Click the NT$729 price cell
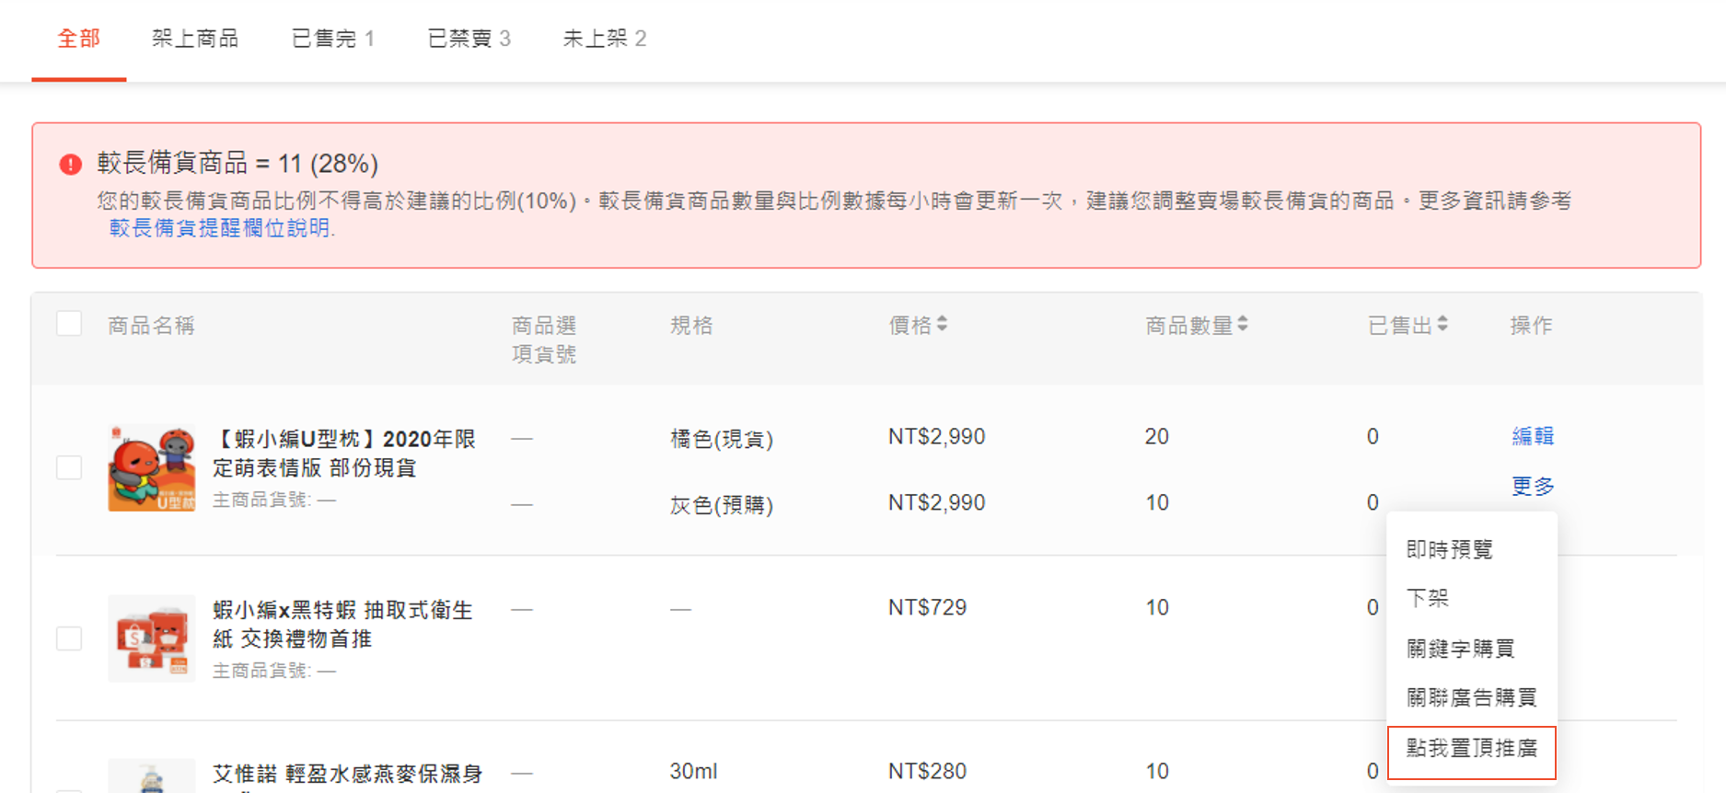Viewport: 1726px width, 793px height. coord(927,608)
